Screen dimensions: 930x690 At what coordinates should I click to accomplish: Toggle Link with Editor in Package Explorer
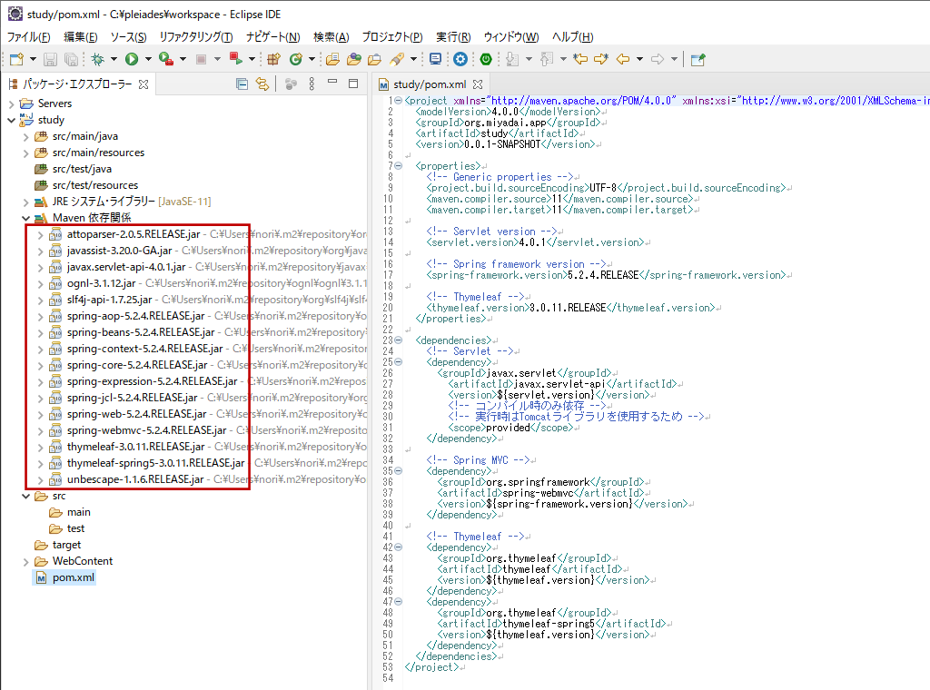262,84
